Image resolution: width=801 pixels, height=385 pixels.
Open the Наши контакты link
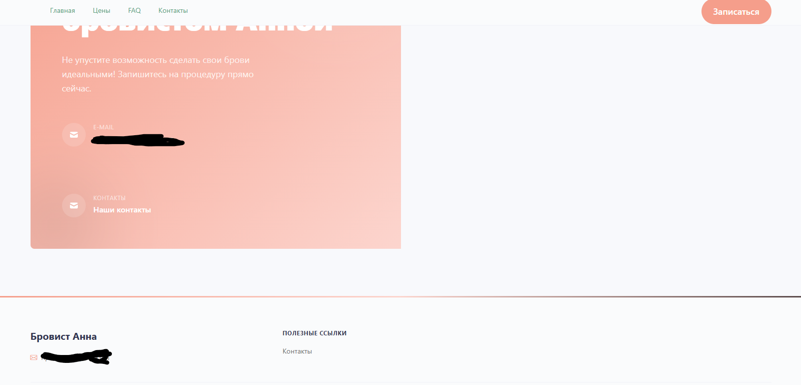(x=122, y=210)
